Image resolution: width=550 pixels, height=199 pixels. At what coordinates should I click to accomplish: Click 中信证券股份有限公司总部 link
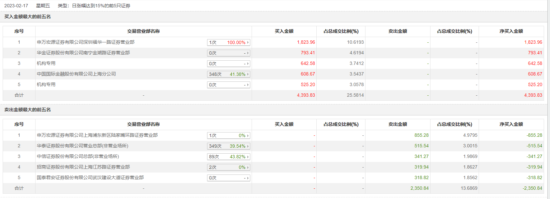78,156
